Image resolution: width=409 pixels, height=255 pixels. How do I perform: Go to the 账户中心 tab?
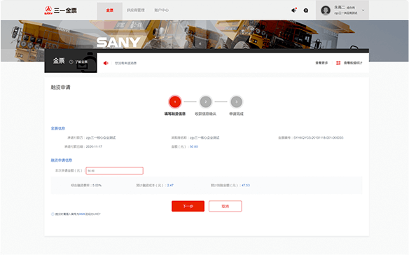coord(161,11)
